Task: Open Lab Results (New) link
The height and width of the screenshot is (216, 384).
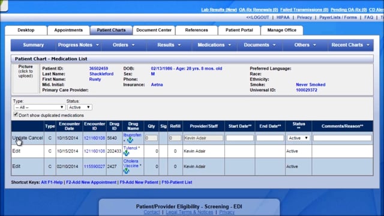Action: [x=219, y=10]
